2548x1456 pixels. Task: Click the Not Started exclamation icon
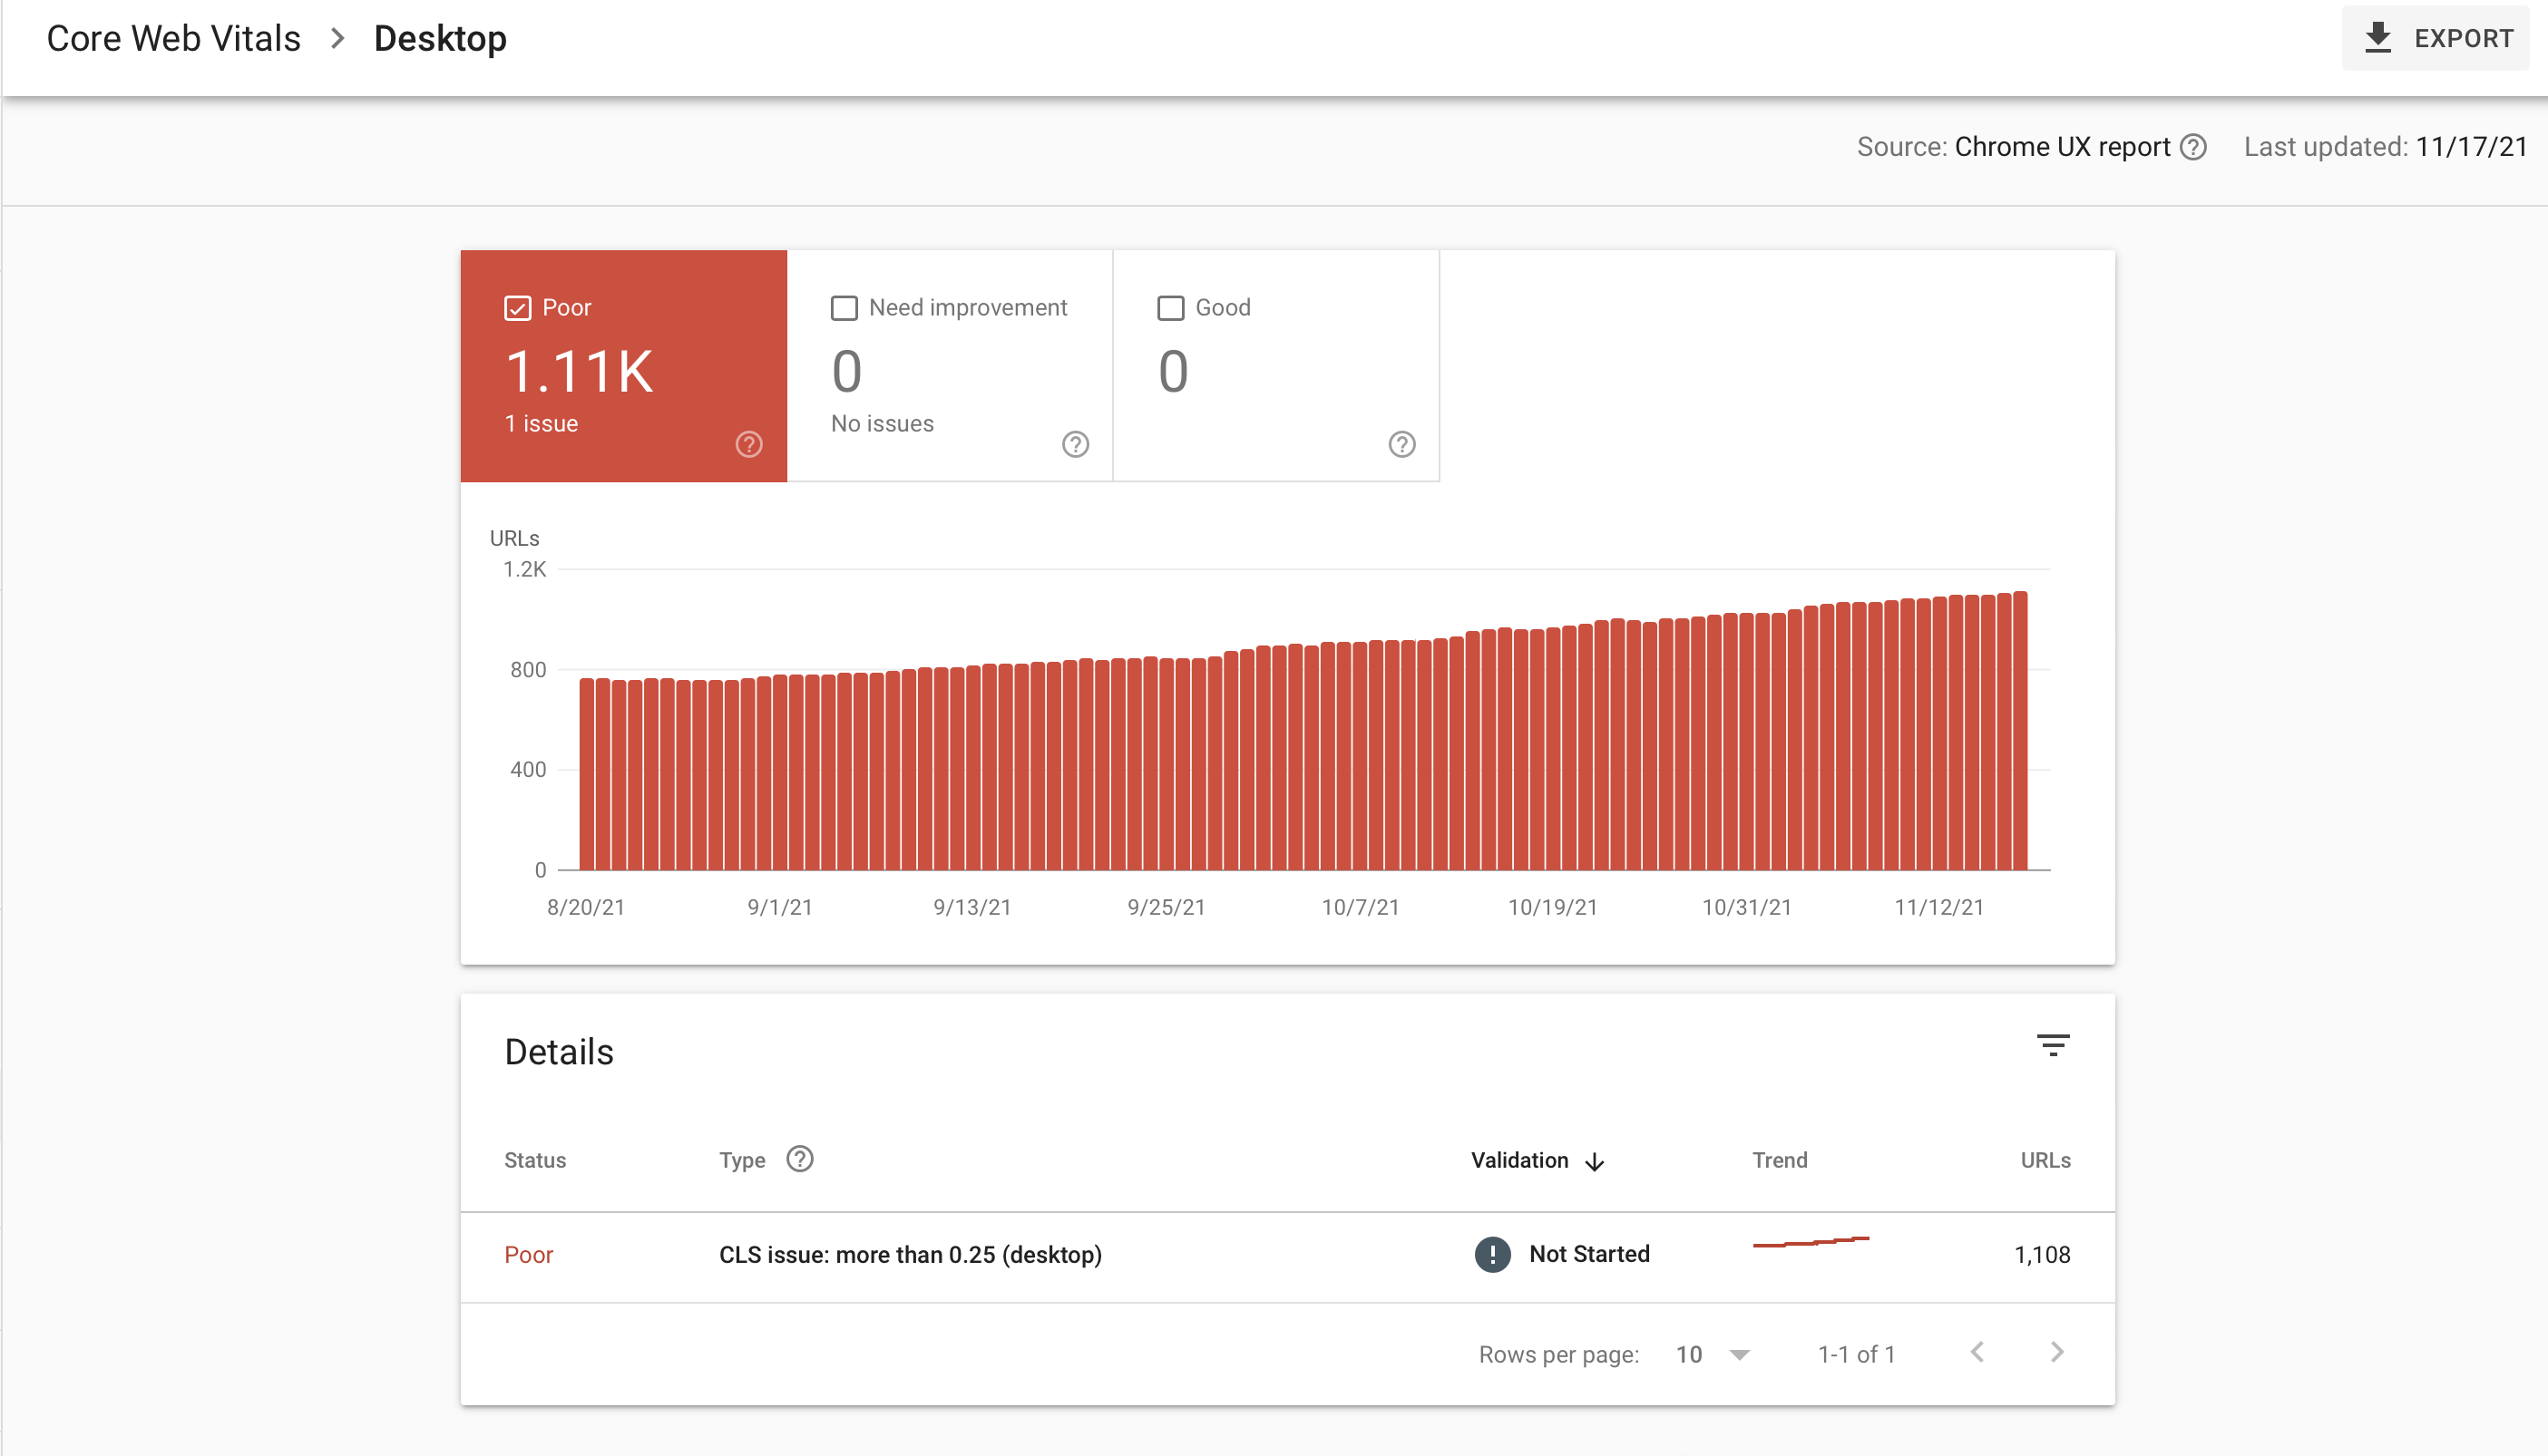point(1491,1254)
